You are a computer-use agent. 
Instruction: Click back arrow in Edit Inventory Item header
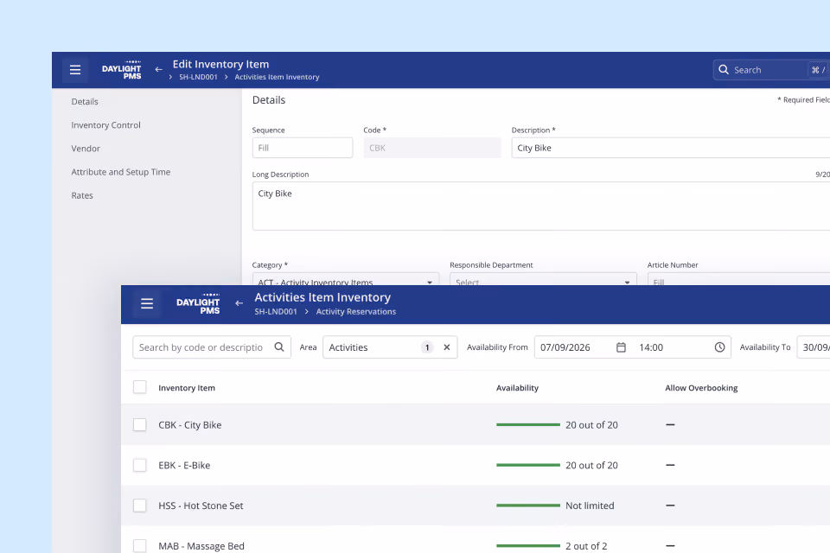(158, 69)
